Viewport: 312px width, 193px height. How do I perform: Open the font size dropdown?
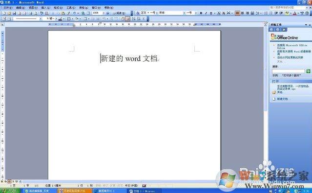click(196, 13)
